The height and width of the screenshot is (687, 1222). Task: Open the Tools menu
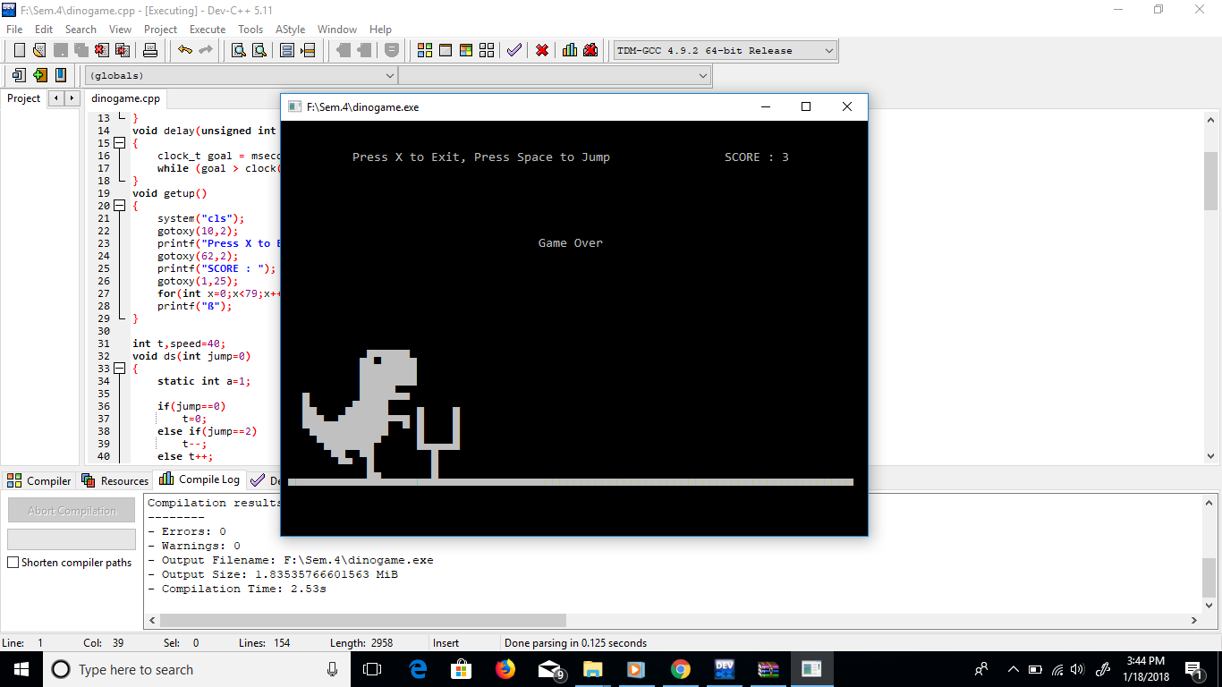(250, 30)
